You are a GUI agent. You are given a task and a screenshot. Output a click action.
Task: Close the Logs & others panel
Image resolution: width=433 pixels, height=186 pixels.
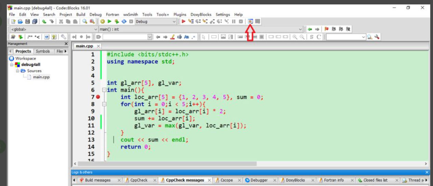pyautogui.click(x=427, y=172)
